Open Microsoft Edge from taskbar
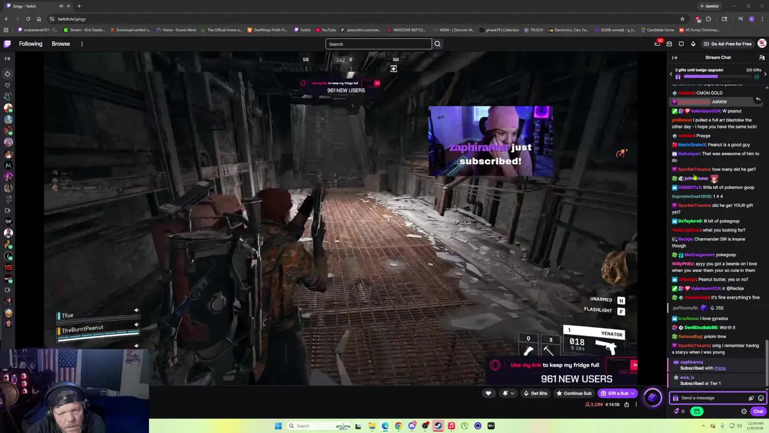Viewport: 769px width, 433px height. pos(385,426)
